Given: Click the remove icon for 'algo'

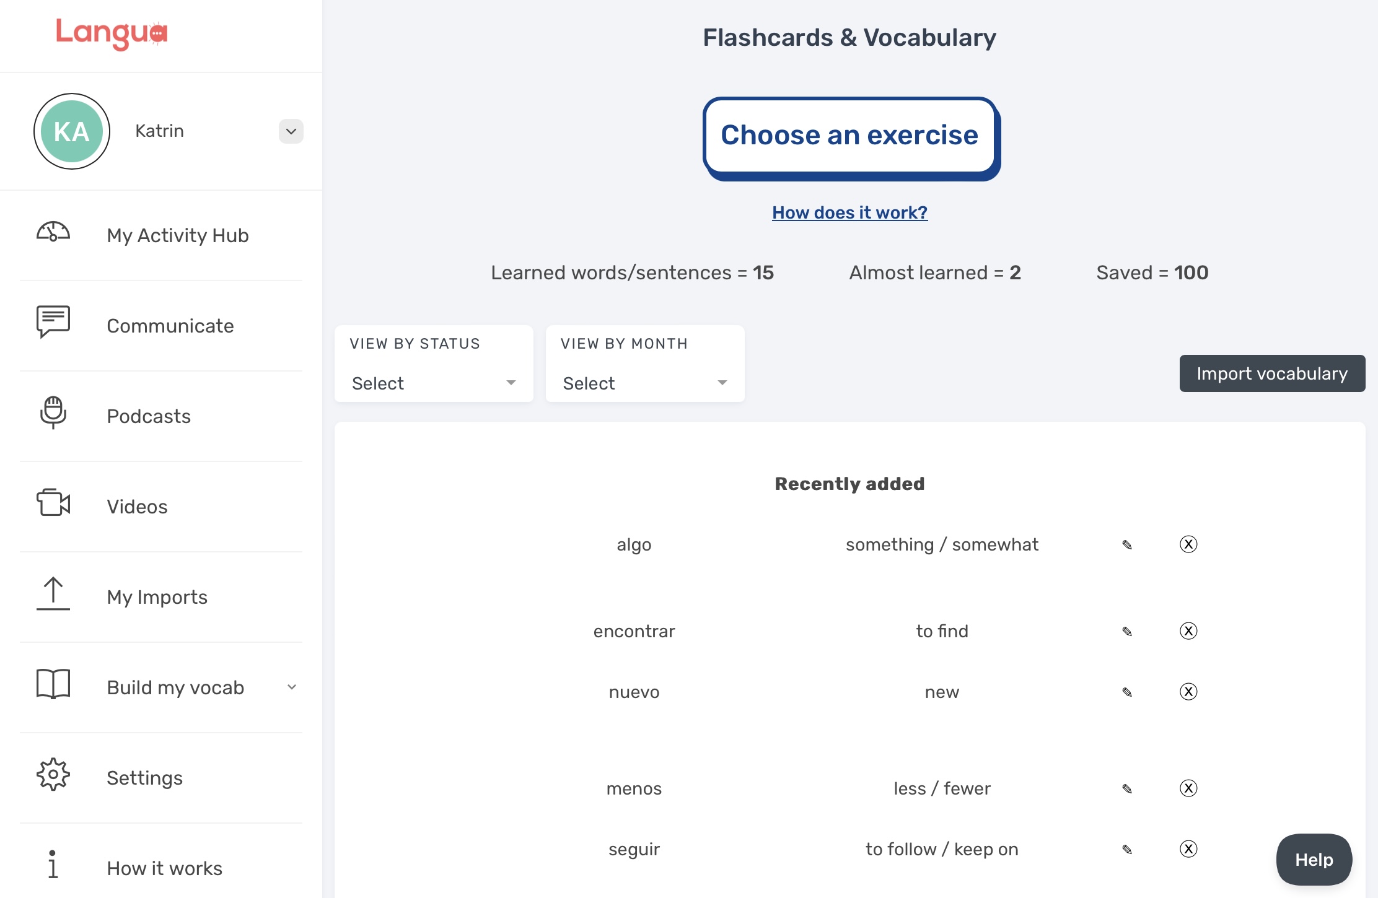Looking at the screenshot, I should [x=1188, y=544].
